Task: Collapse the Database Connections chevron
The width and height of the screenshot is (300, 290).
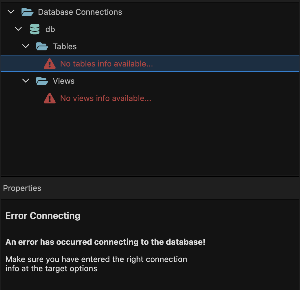Action: 11,12
